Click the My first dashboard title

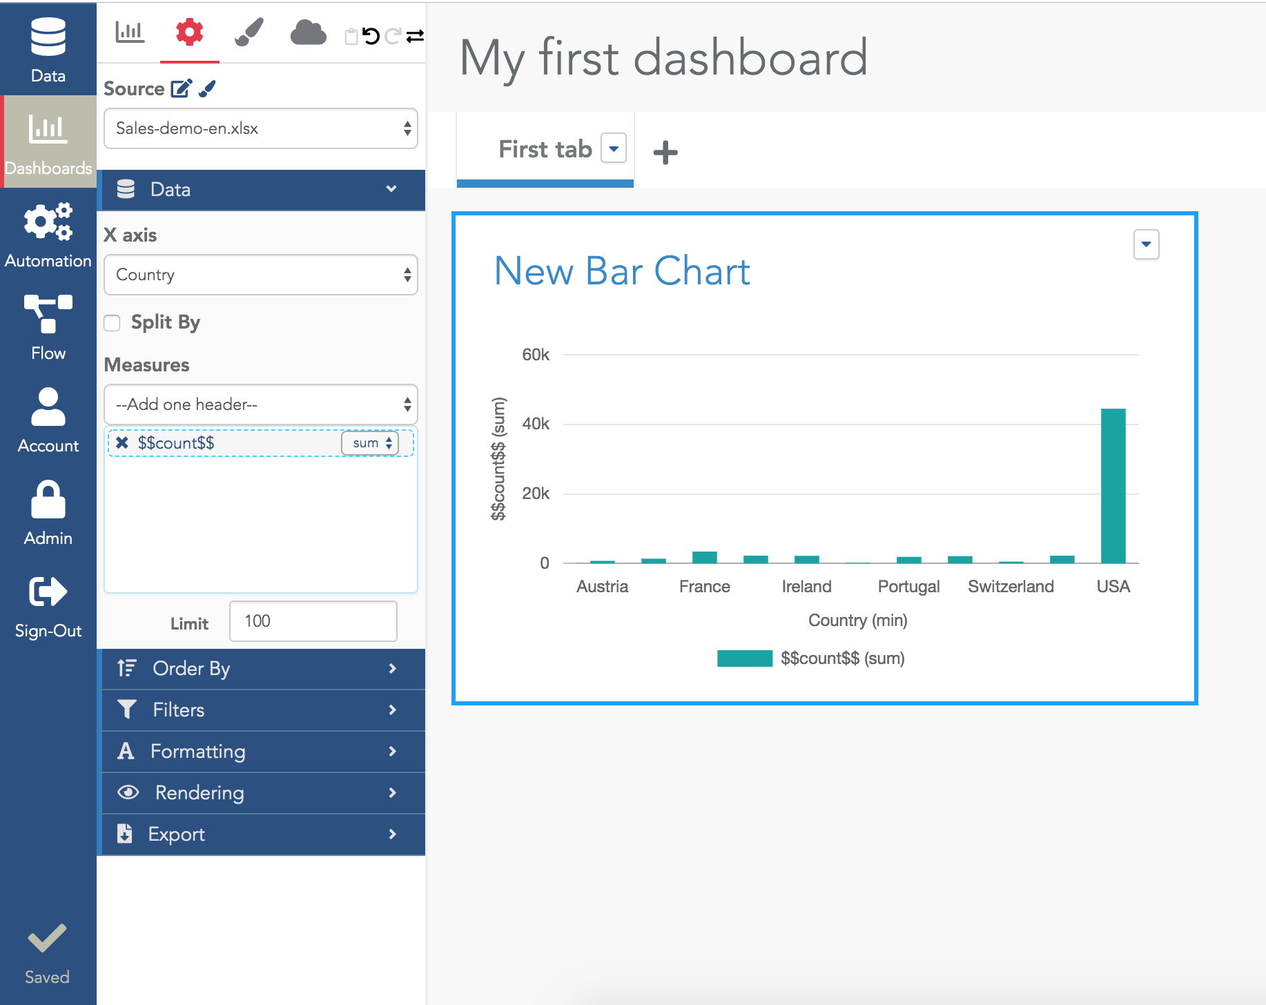click(x=663, y=58)
